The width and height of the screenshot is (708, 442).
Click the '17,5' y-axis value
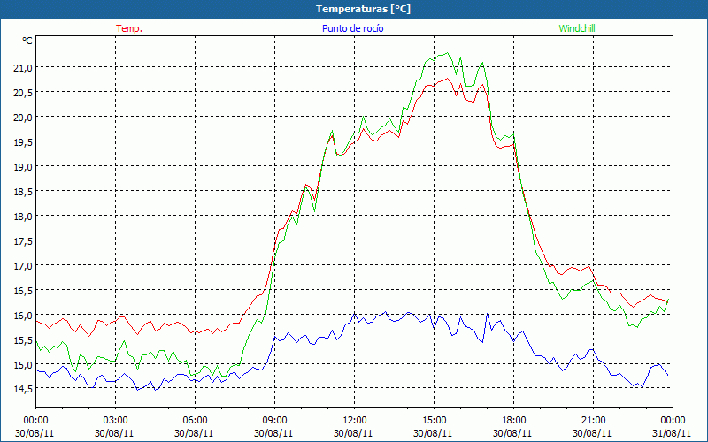pyautogui.click(x=23, y=241)
